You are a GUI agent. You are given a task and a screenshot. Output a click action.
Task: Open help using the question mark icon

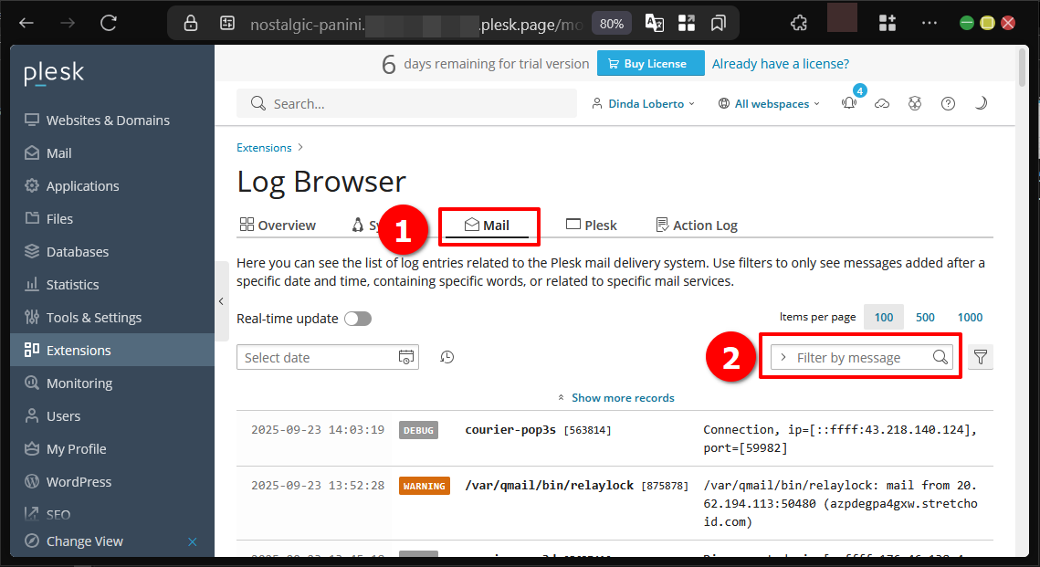coord(948,103)
